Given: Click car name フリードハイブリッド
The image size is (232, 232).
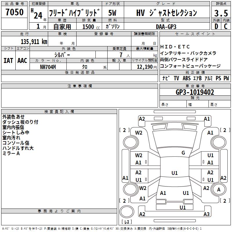Looking at the screenshot, I should (x=75, y=13).
